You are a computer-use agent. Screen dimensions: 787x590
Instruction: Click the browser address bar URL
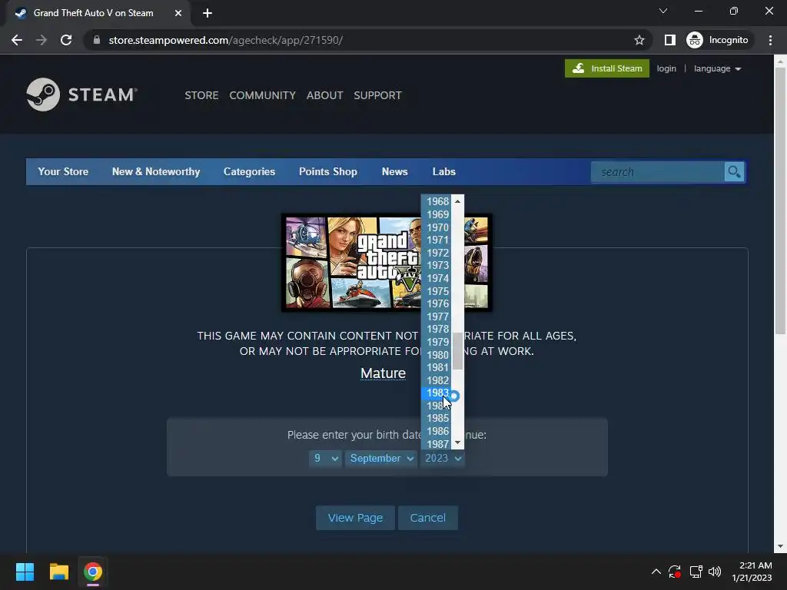pos(226,40)
